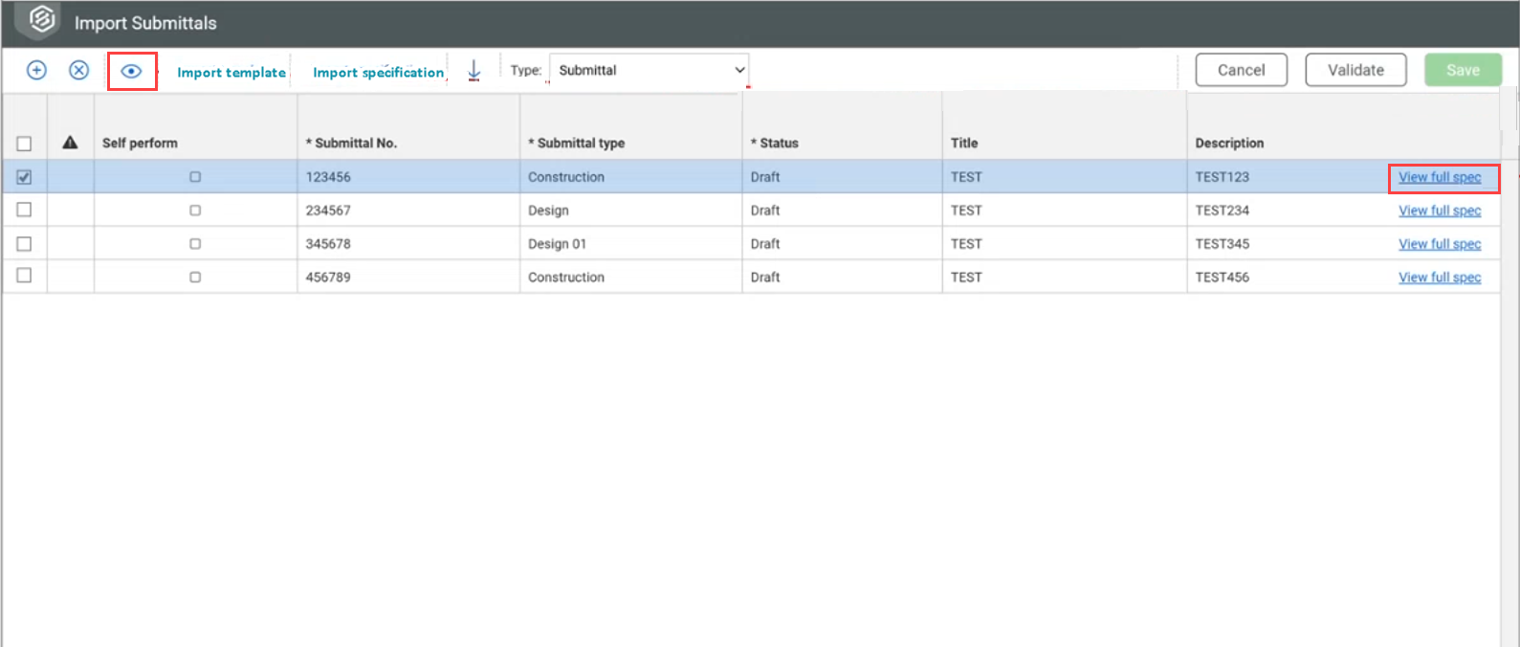1520x647 pixels.
Task: Click the remove row X icon
Action: coord(79,70)
